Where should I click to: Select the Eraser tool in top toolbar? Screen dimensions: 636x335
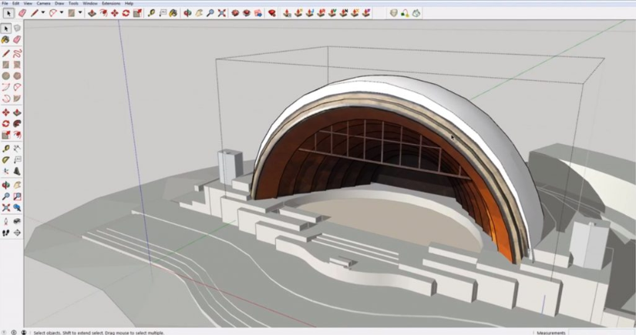(22, 13)
